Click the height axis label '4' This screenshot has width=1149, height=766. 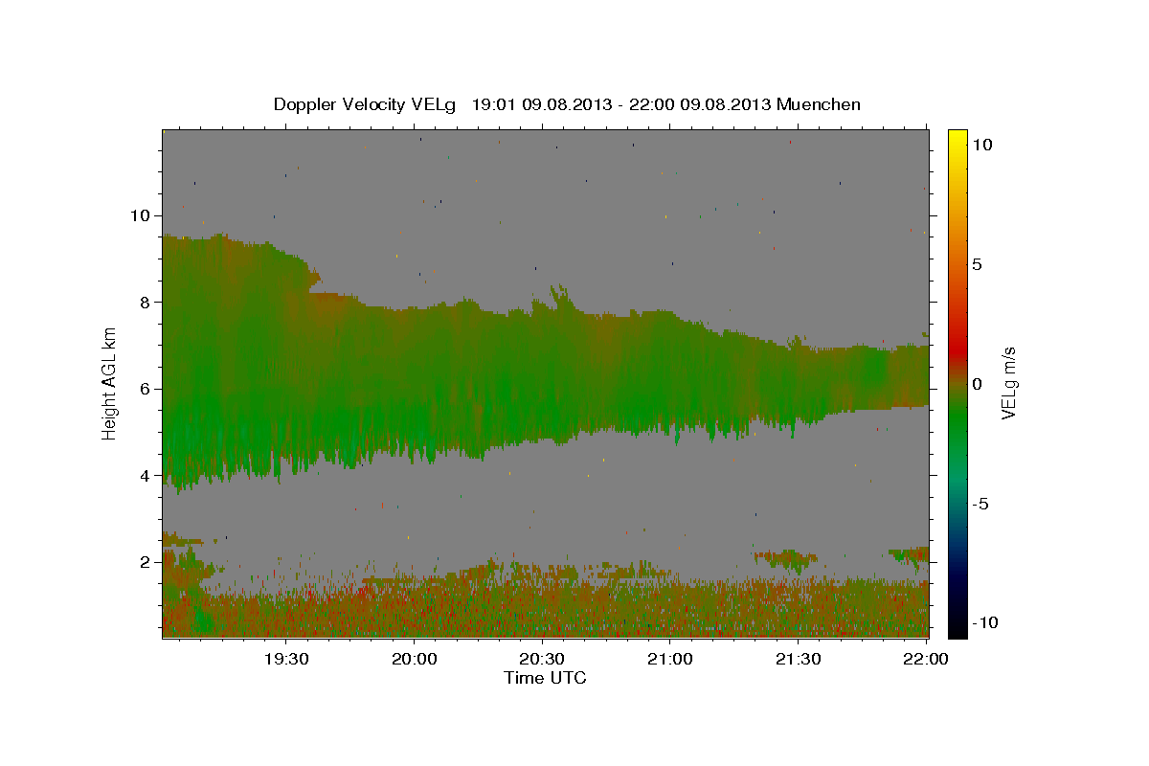pos(144,475)
